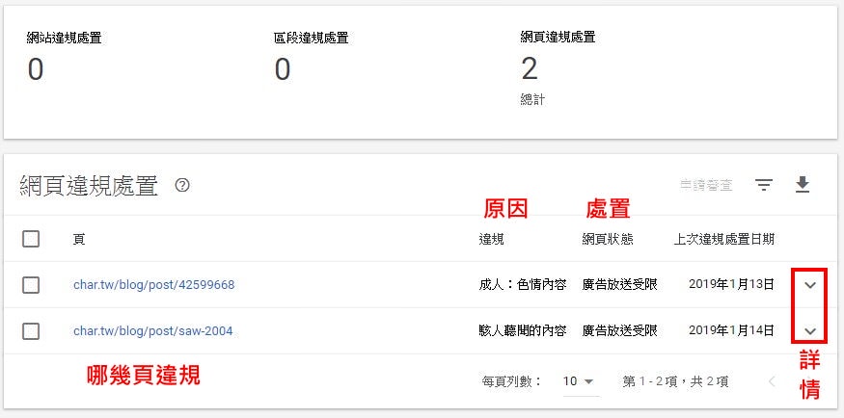Select the 區段違規處置 summary count
This screenshot has height=418, width=844.
click(283, 69)
